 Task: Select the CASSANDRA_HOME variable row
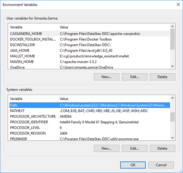pos(90,34)
